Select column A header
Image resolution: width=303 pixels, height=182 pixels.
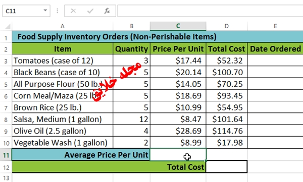63,26
